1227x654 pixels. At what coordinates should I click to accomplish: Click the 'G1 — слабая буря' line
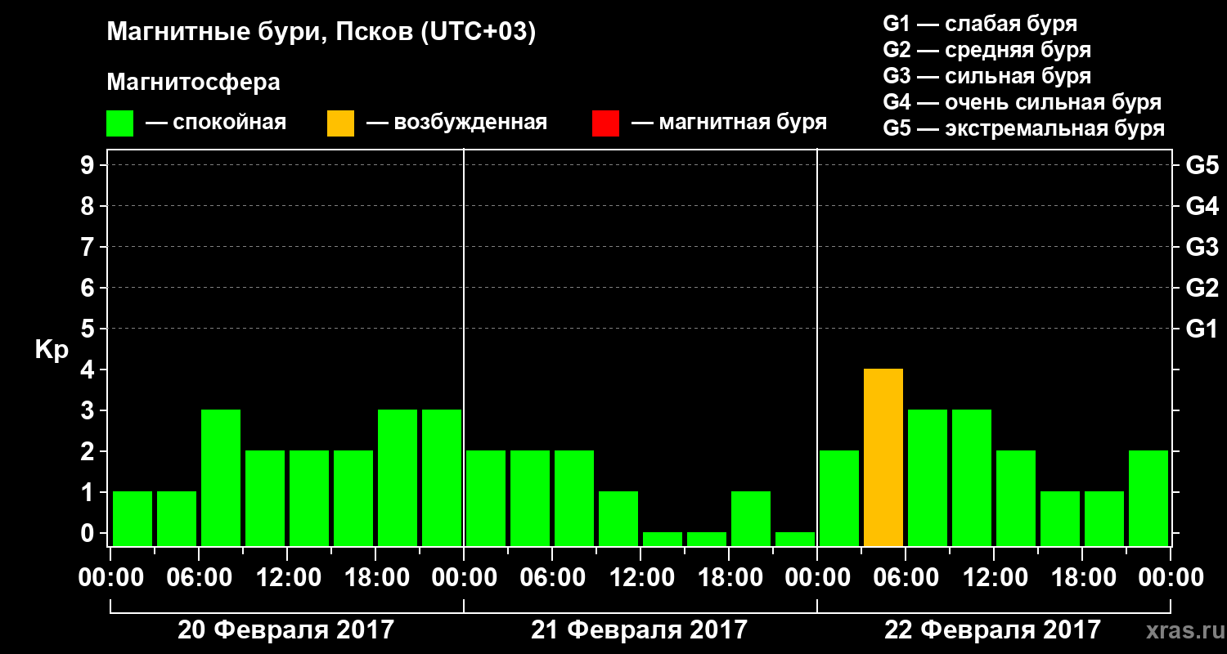(x=980, y=24)
